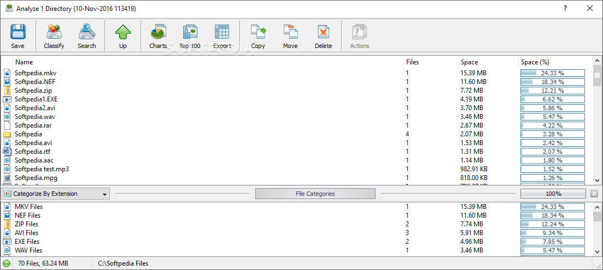The height and width of the screenshot is (270, 603).
Task: Sort by the Name column header
Action: (x=208, y=62)
